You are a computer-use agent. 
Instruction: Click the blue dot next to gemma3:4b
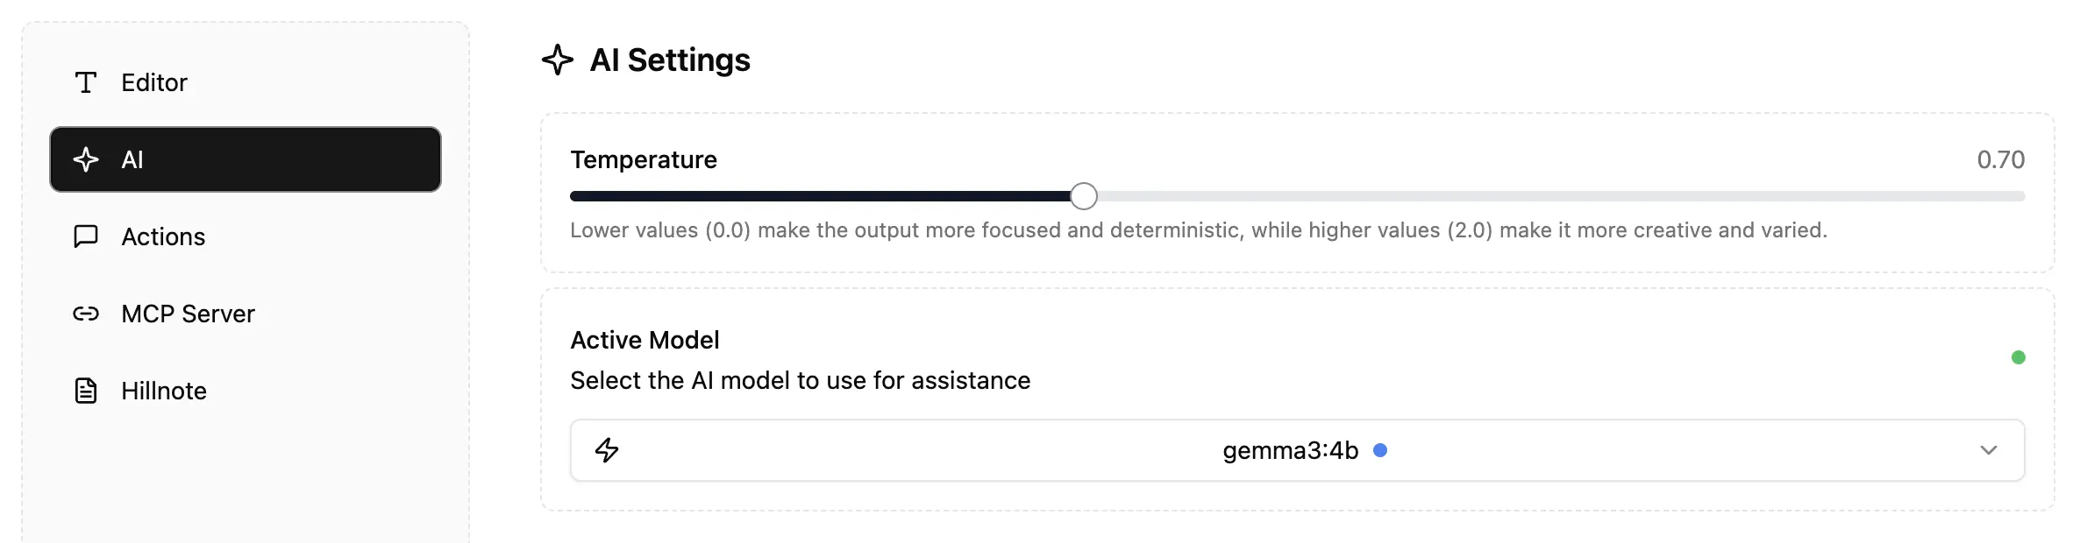pos(1380,450)
